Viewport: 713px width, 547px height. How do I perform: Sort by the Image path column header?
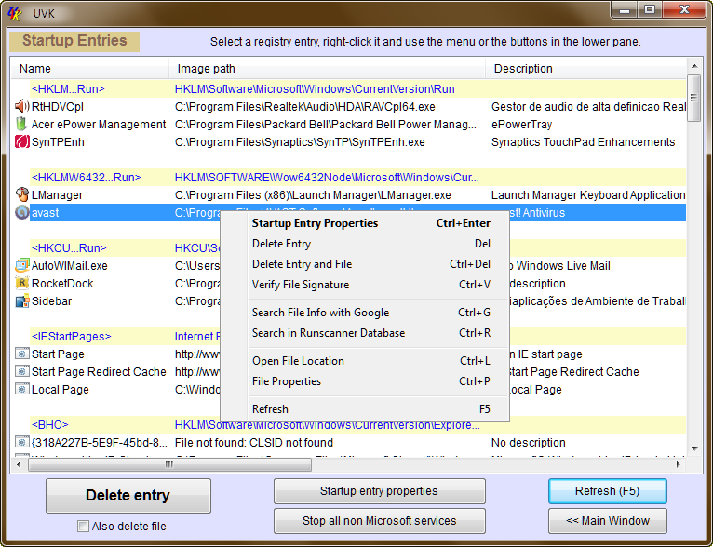[328, 69]
